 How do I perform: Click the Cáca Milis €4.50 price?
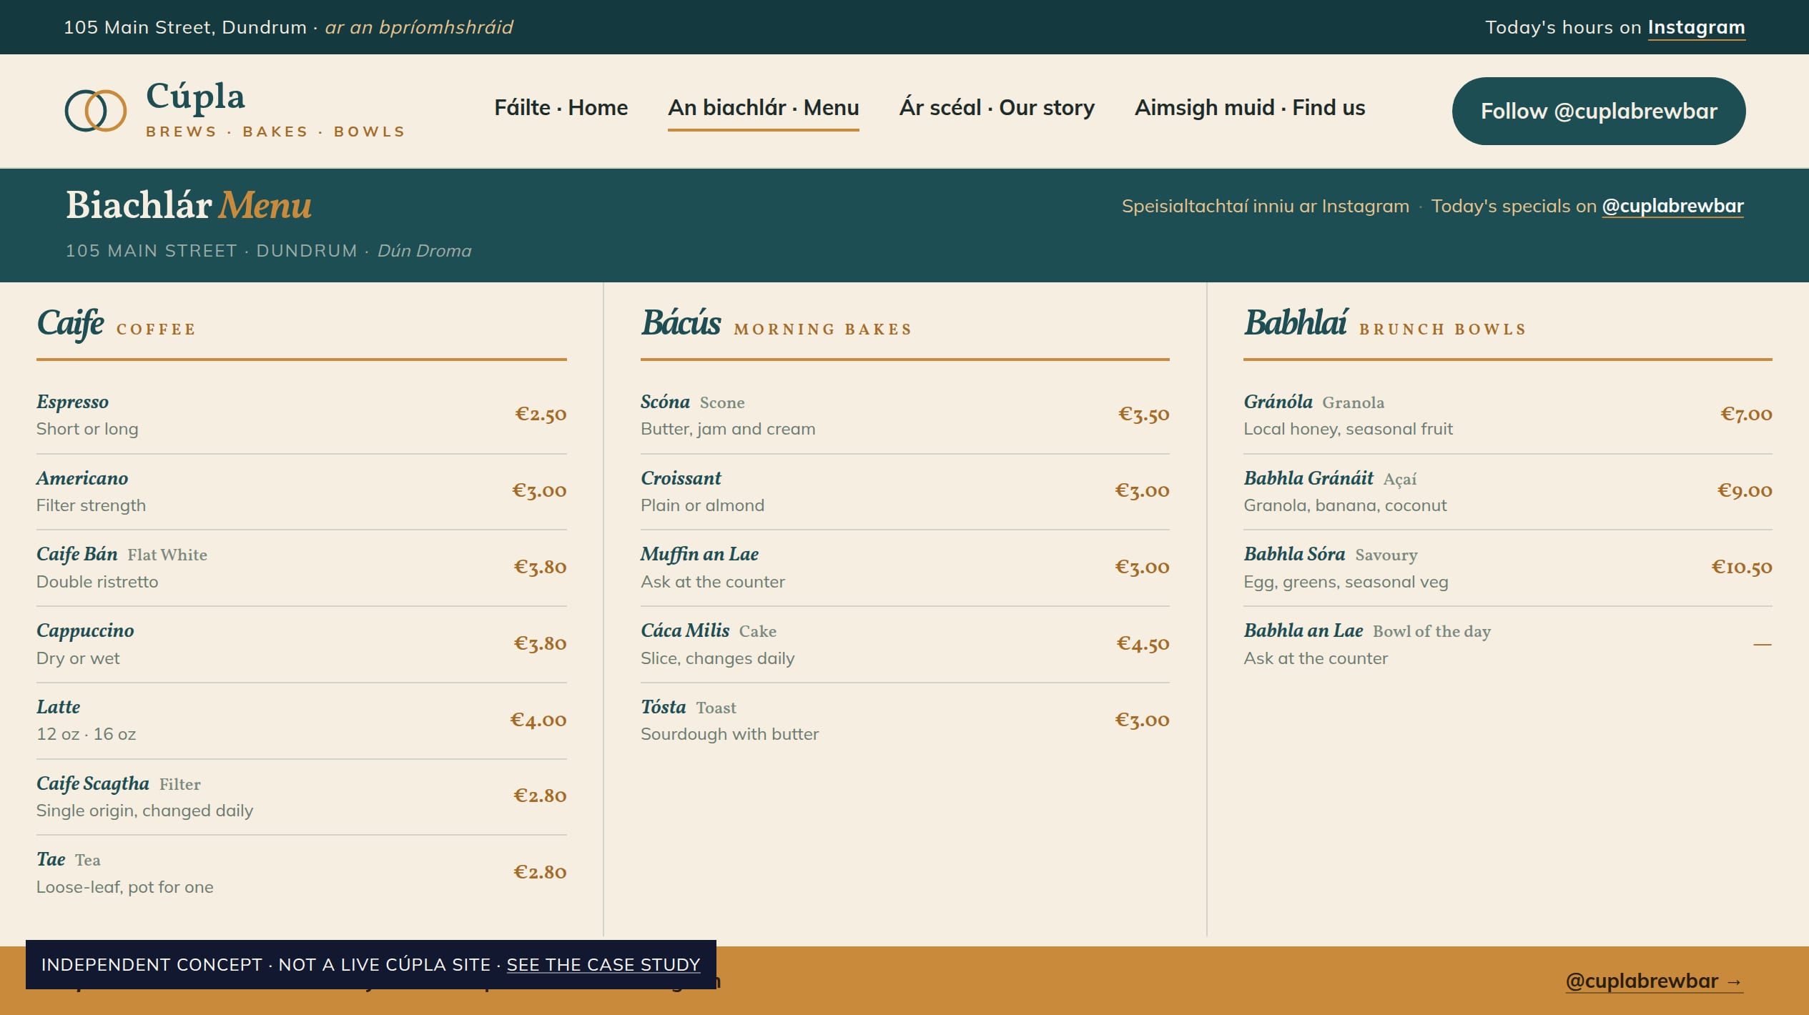pyautogui.click(x=1143, y=643)
